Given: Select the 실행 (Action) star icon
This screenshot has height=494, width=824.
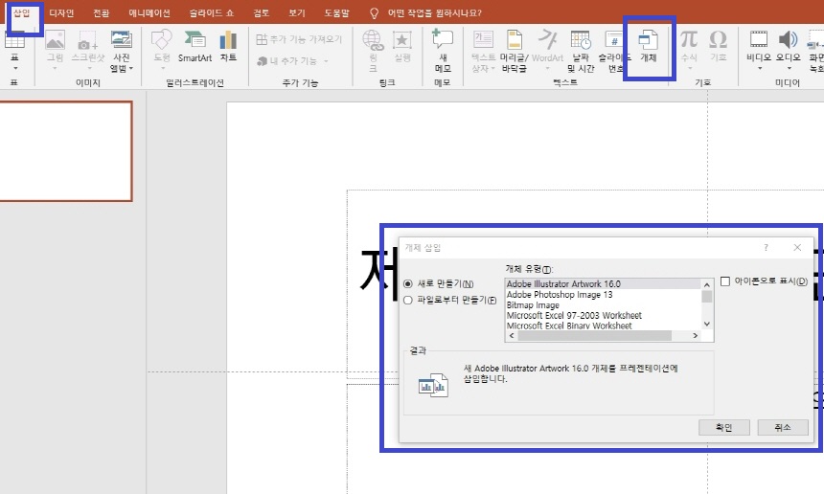Looking at the screenshot, I should [402, 40].
